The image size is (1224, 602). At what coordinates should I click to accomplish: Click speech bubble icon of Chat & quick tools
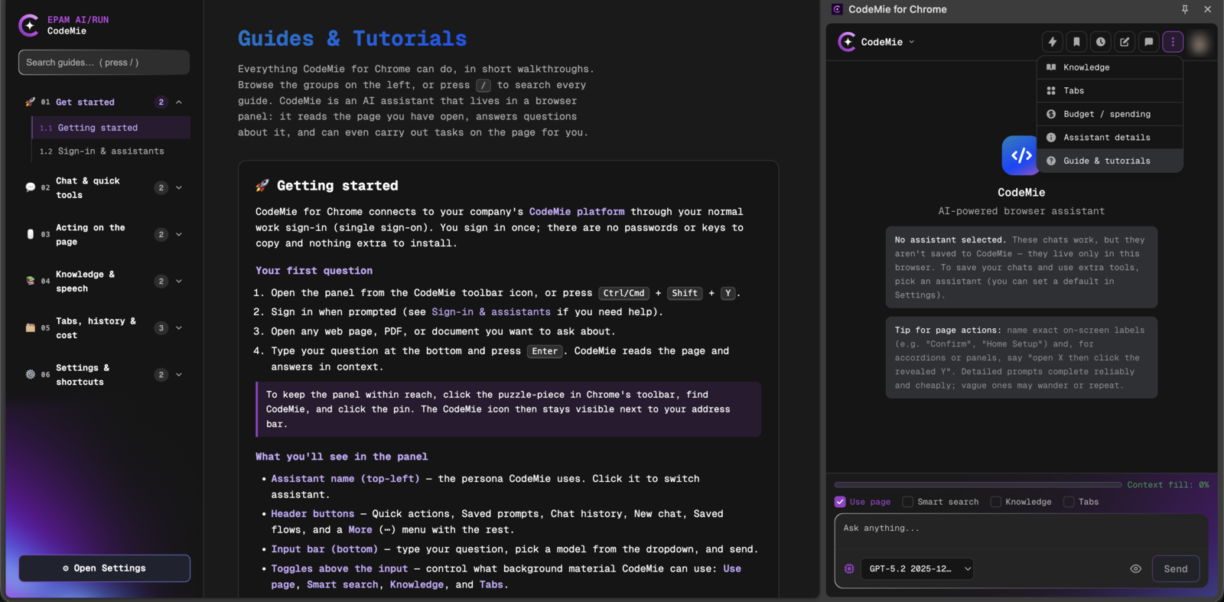click(31, 187)
